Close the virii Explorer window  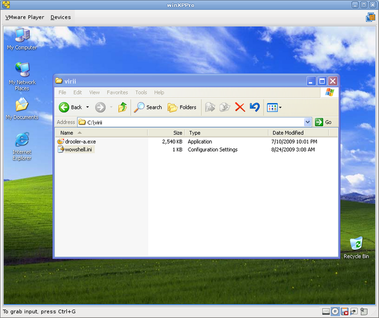pyautogui.click(x=333, y=81)
